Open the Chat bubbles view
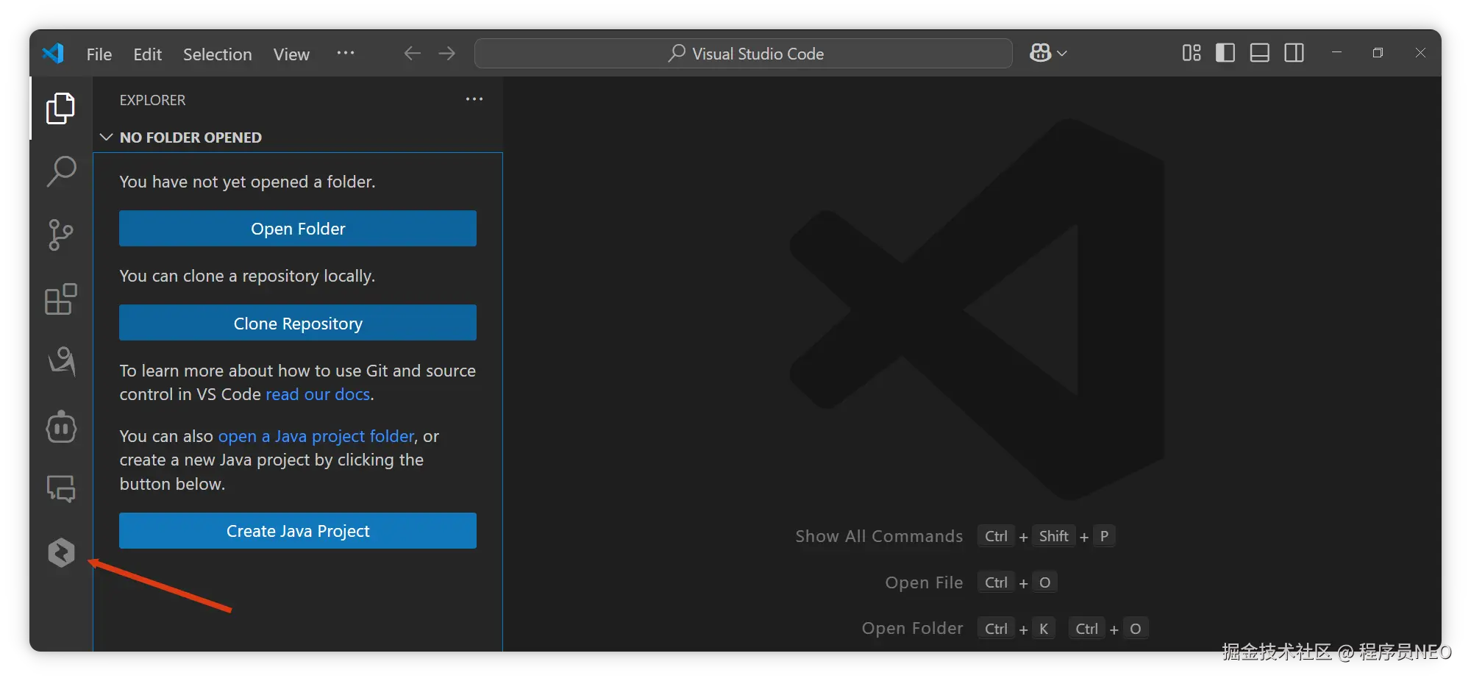 pos(61,488)
